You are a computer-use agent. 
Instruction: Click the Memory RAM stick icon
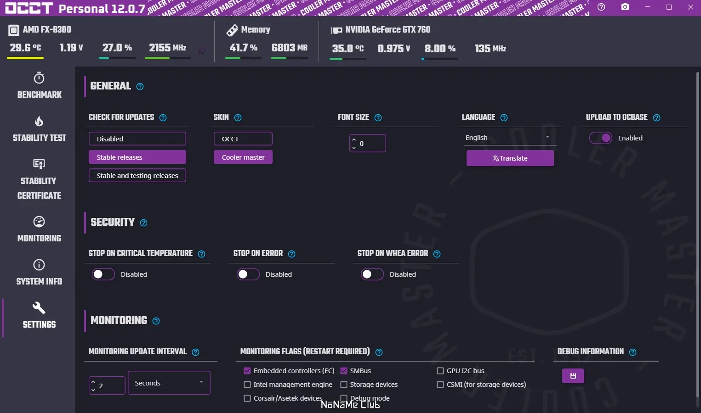coord(232,30)
